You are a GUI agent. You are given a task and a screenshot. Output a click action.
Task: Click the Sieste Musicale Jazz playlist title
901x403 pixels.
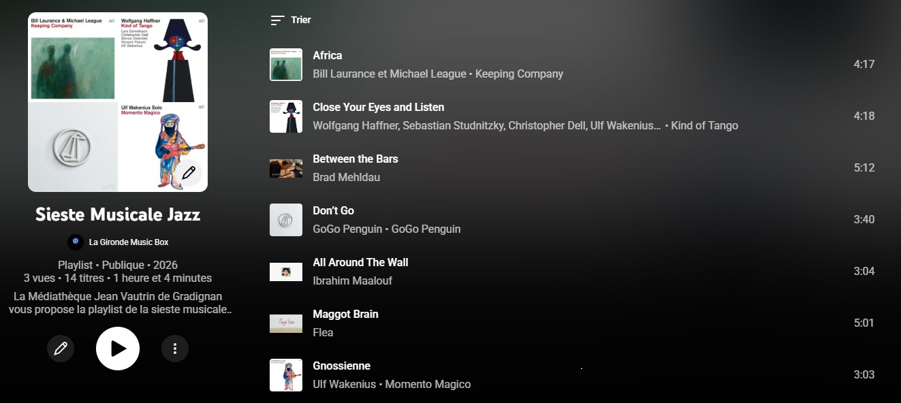point(118,215)
